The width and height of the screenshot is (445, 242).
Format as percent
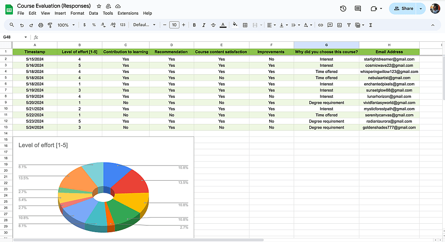(94, 25)
